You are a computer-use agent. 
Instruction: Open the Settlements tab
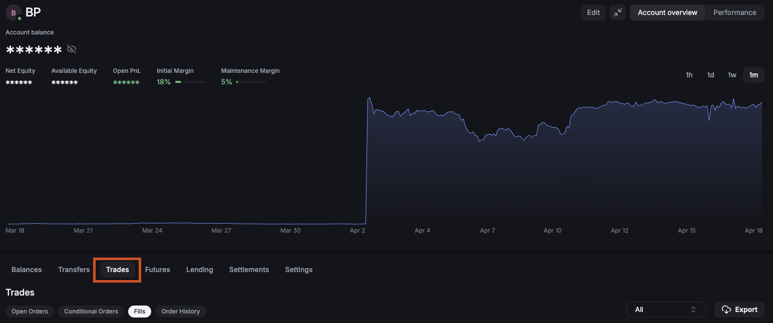coord(249,270)
